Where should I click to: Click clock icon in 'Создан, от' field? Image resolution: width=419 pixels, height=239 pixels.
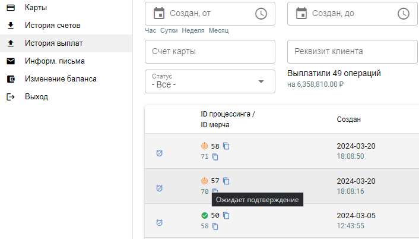261,13
